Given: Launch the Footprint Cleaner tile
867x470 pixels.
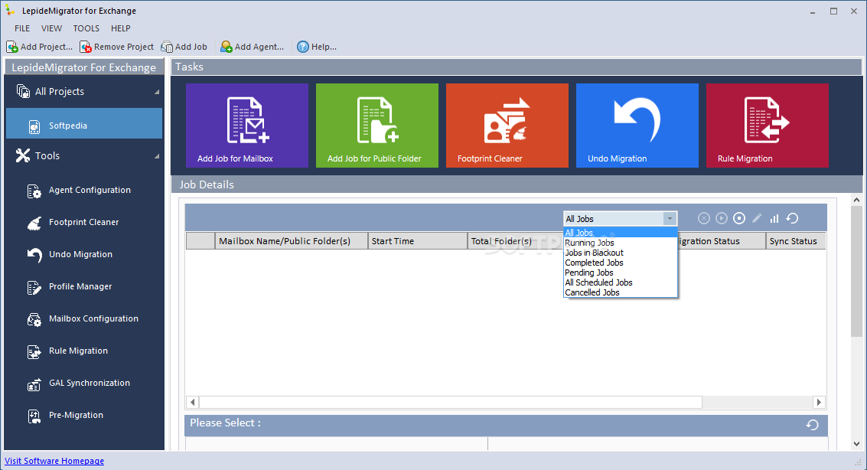Looking at the screenshot, I should coord(507,126).
